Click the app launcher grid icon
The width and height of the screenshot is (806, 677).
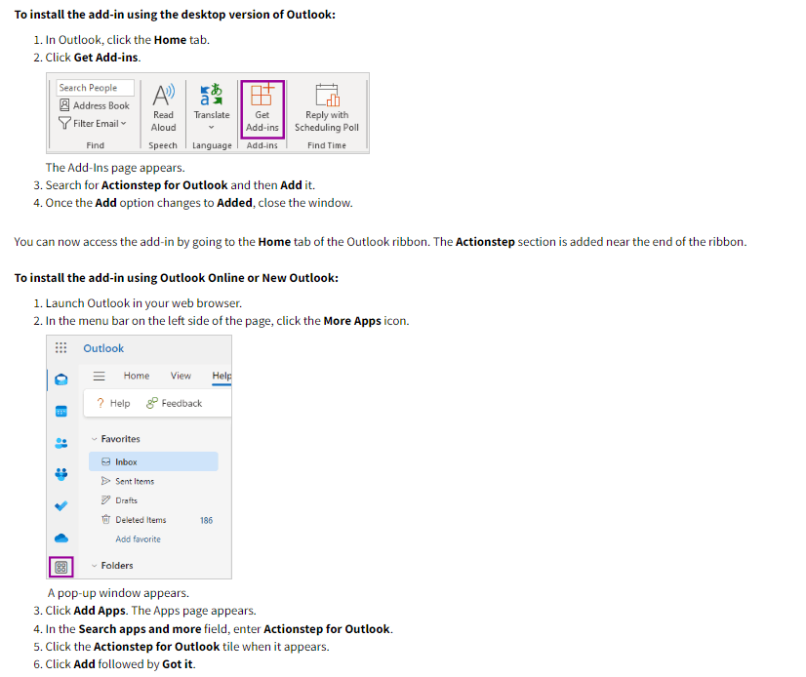point(60,347)
